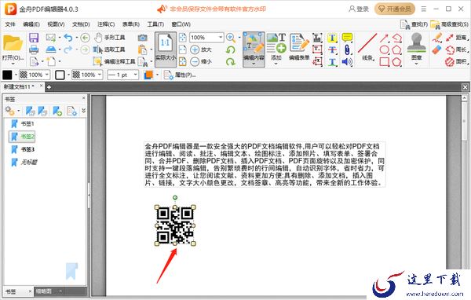Viewport: 471px width, 300px height.
Task: Click the Print icon
Action: 34,49
